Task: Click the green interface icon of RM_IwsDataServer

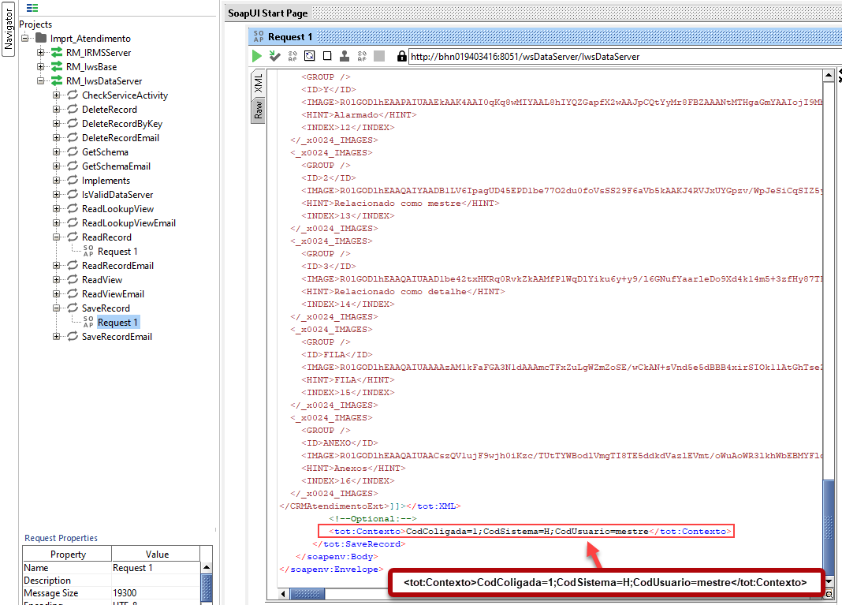Action: tap(57, 80)
